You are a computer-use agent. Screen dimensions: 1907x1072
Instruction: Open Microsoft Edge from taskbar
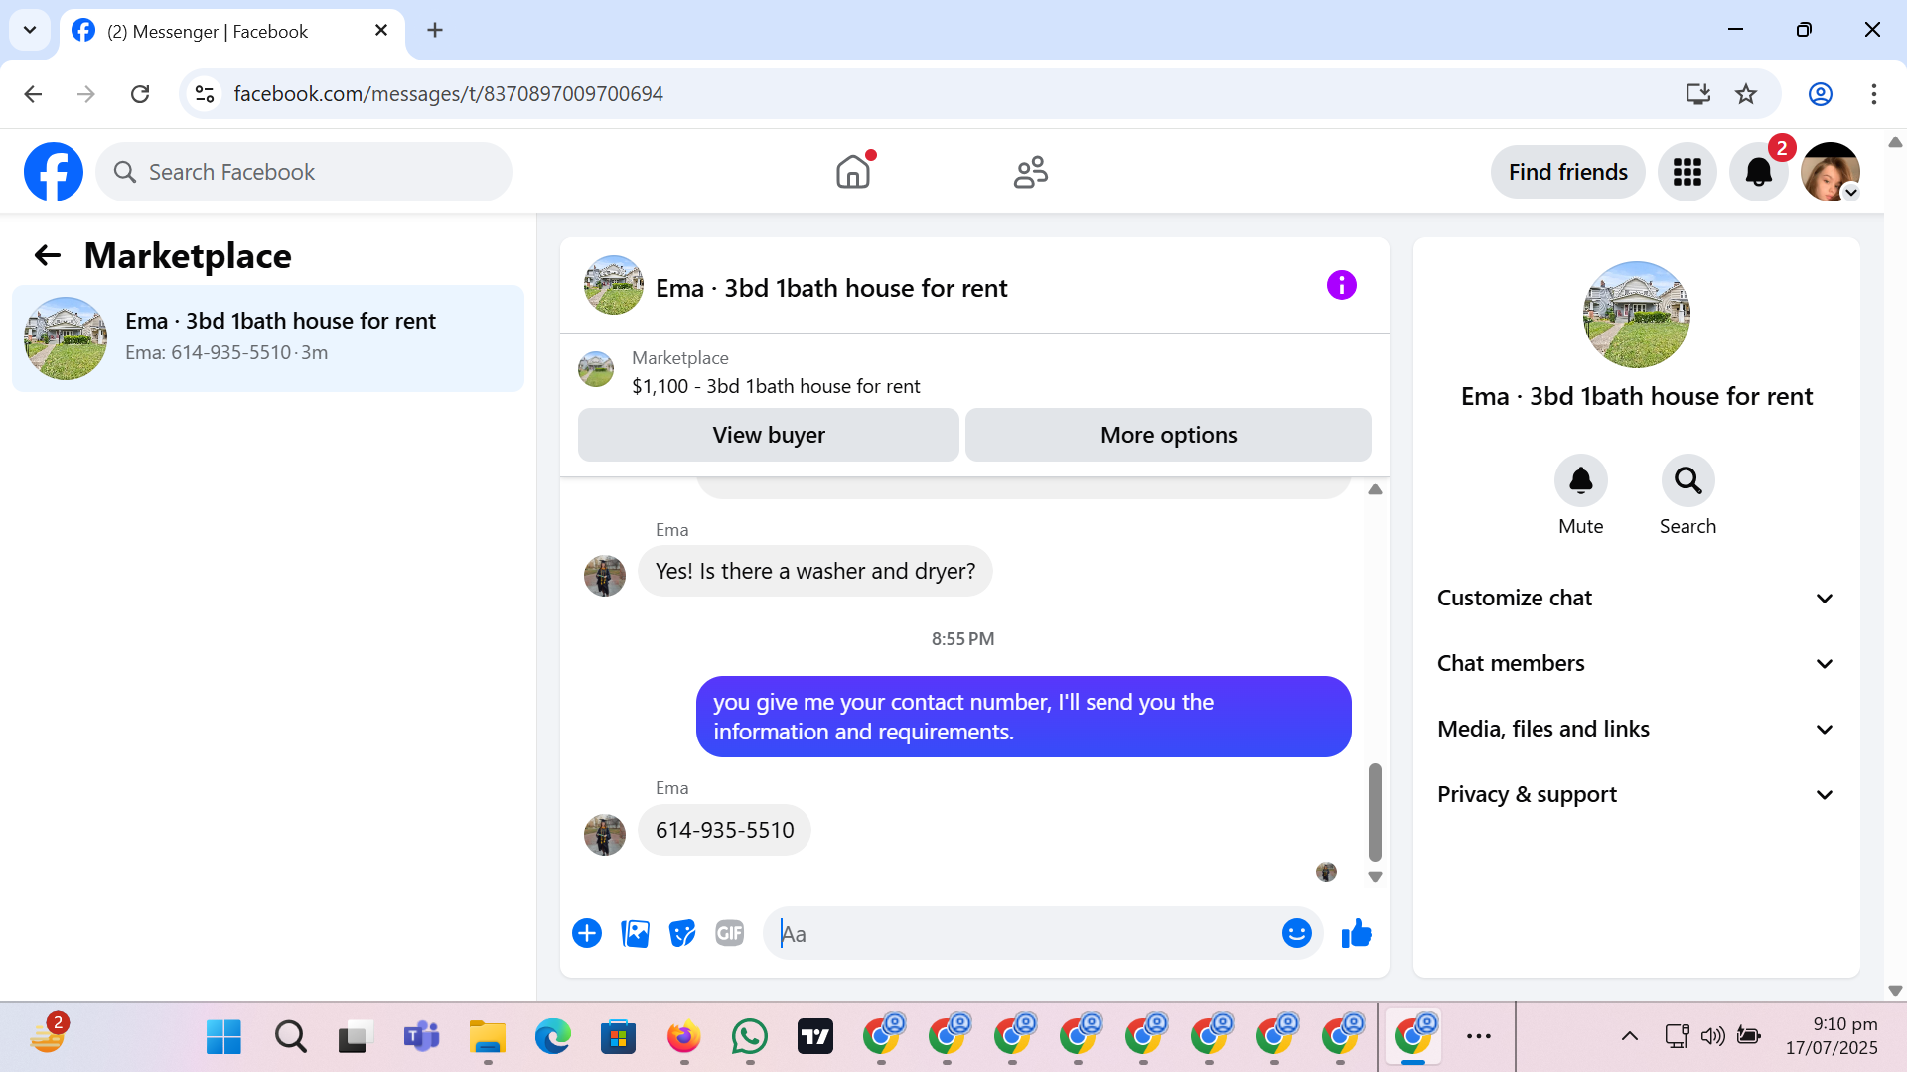pos(553,1037)
